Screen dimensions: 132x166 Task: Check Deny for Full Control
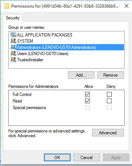[x=109, y=94]
